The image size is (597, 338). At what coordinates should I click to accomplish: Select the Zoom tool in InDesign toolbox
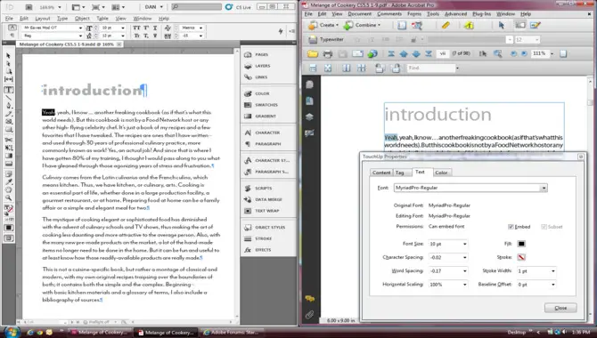point(8,198)
